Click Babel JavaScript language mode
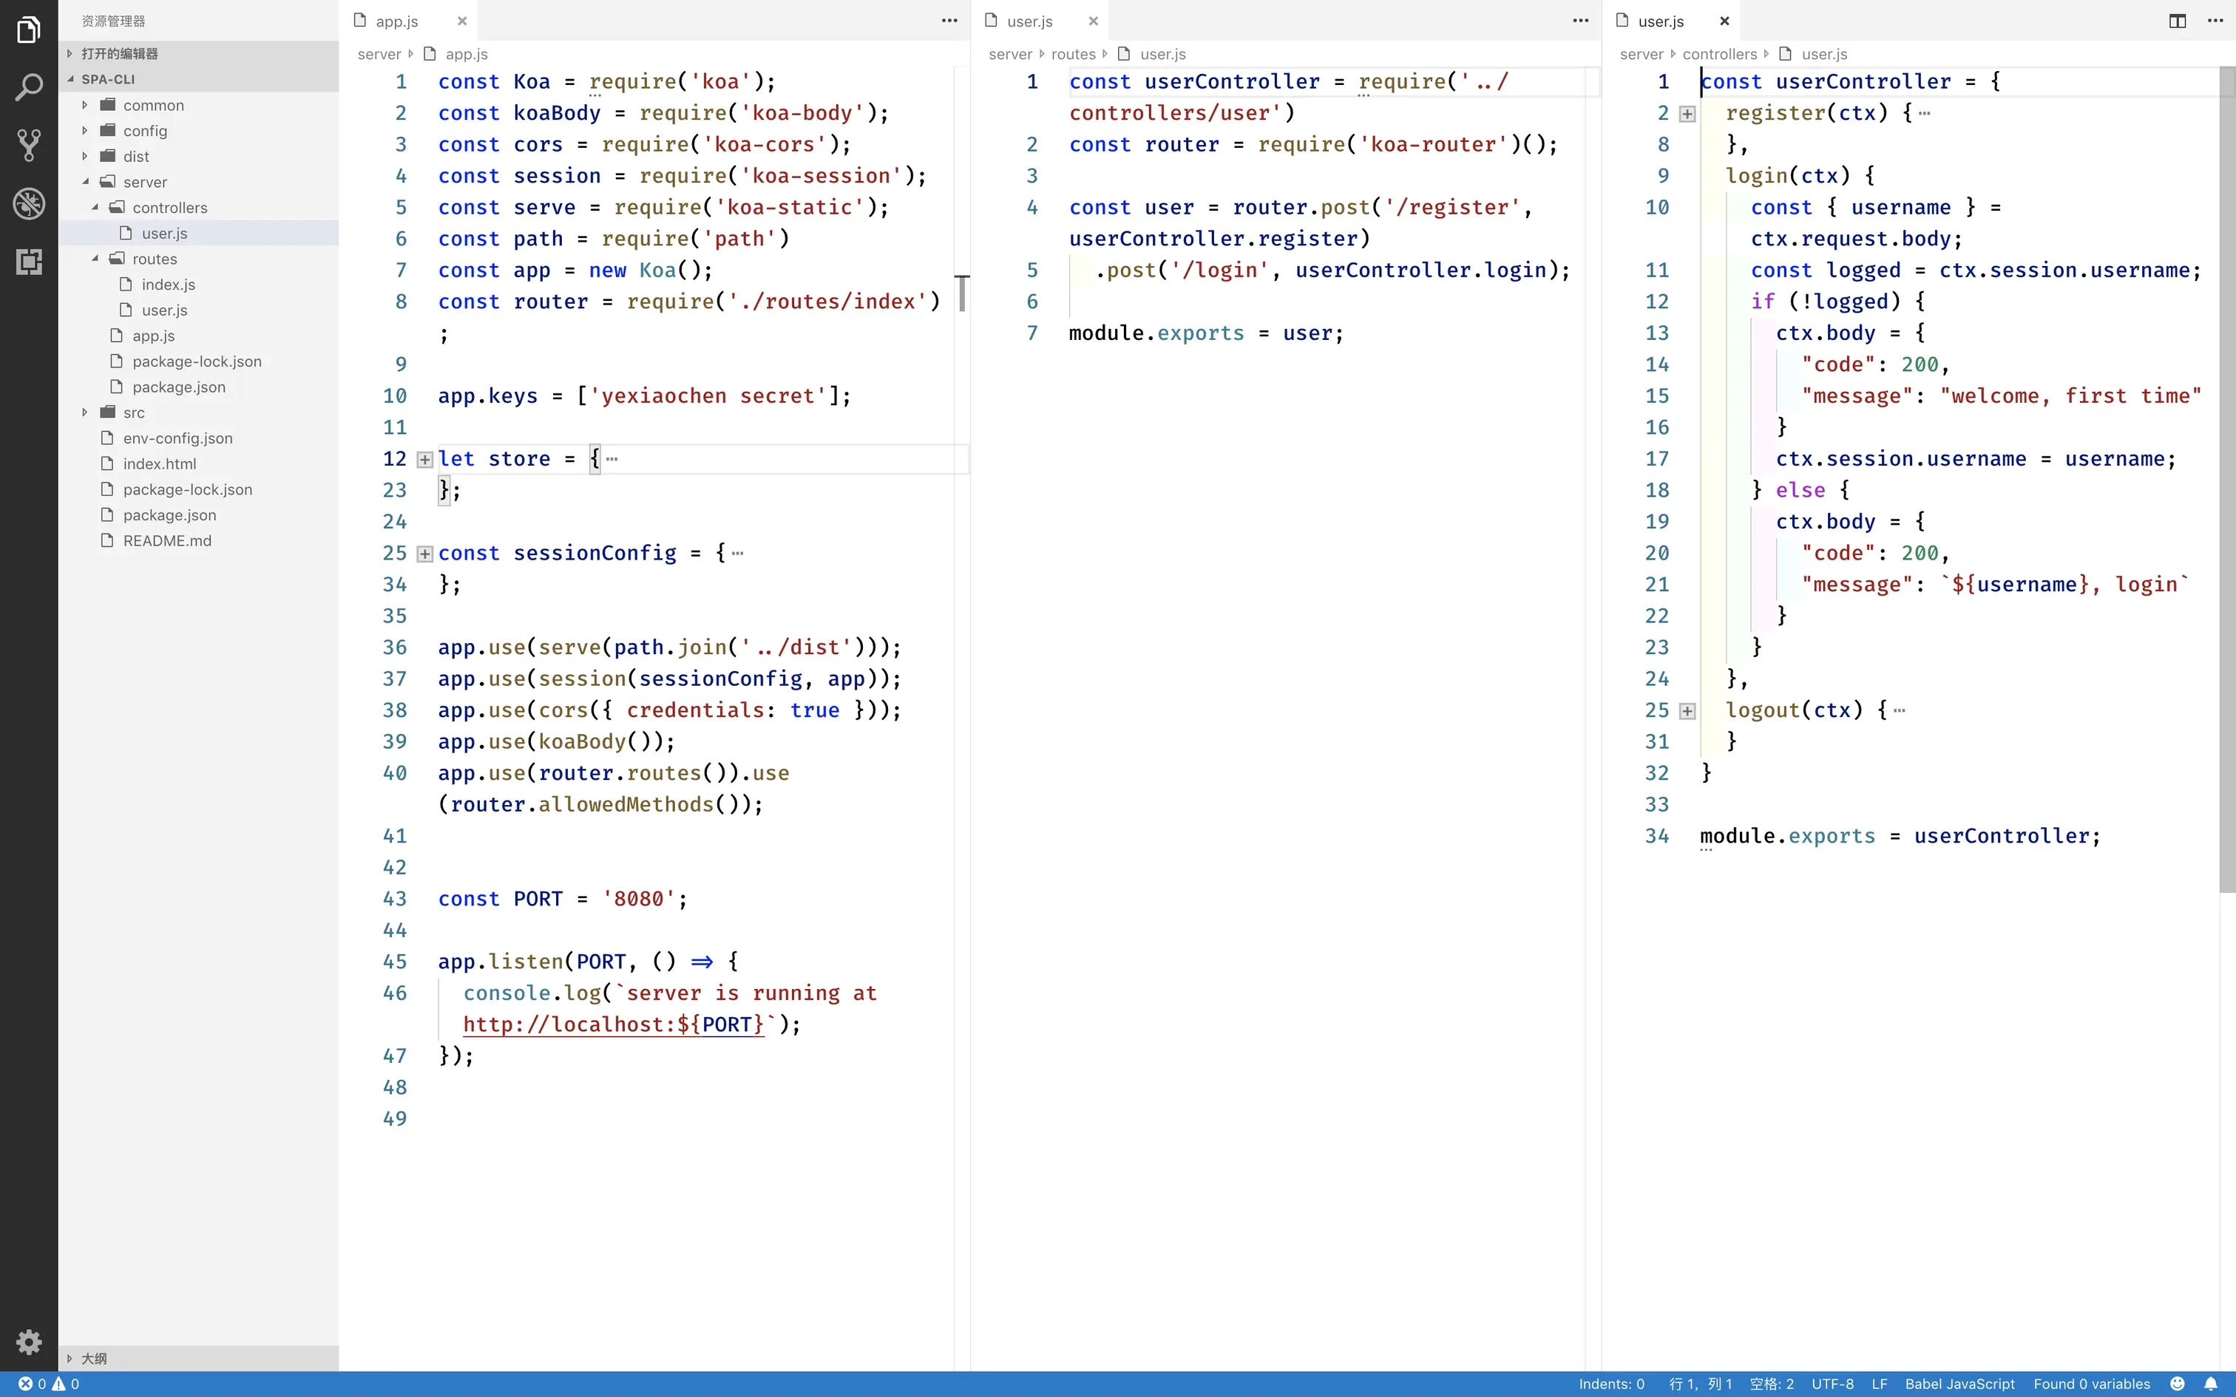This screenshot has height=1397, width=2236. [x=1959, y=1384]
